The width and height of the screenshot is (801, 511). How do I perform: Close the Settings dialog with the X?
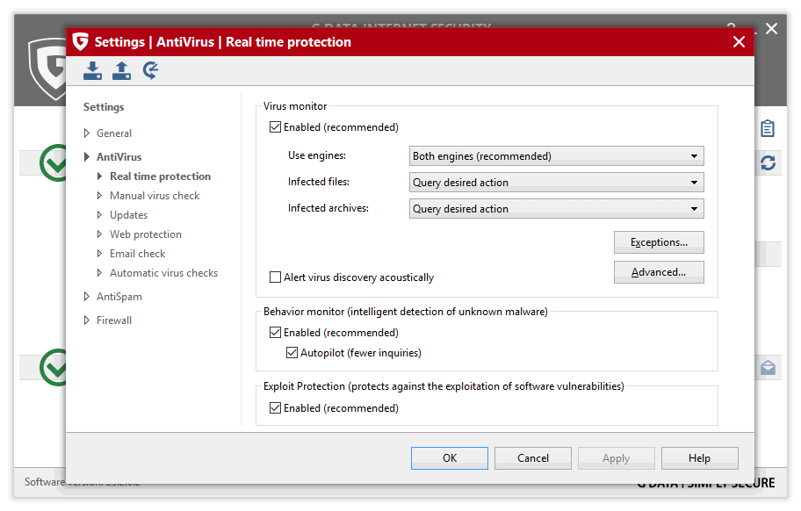739,42
